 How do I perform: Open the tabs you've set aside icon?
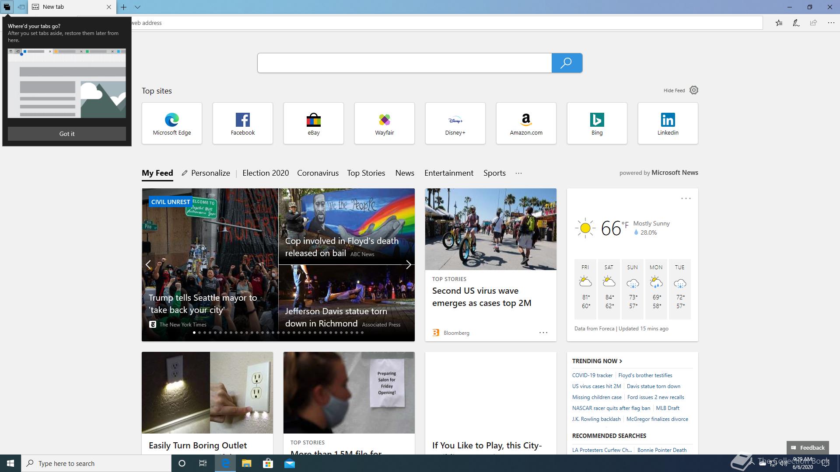tap(7, 7)
